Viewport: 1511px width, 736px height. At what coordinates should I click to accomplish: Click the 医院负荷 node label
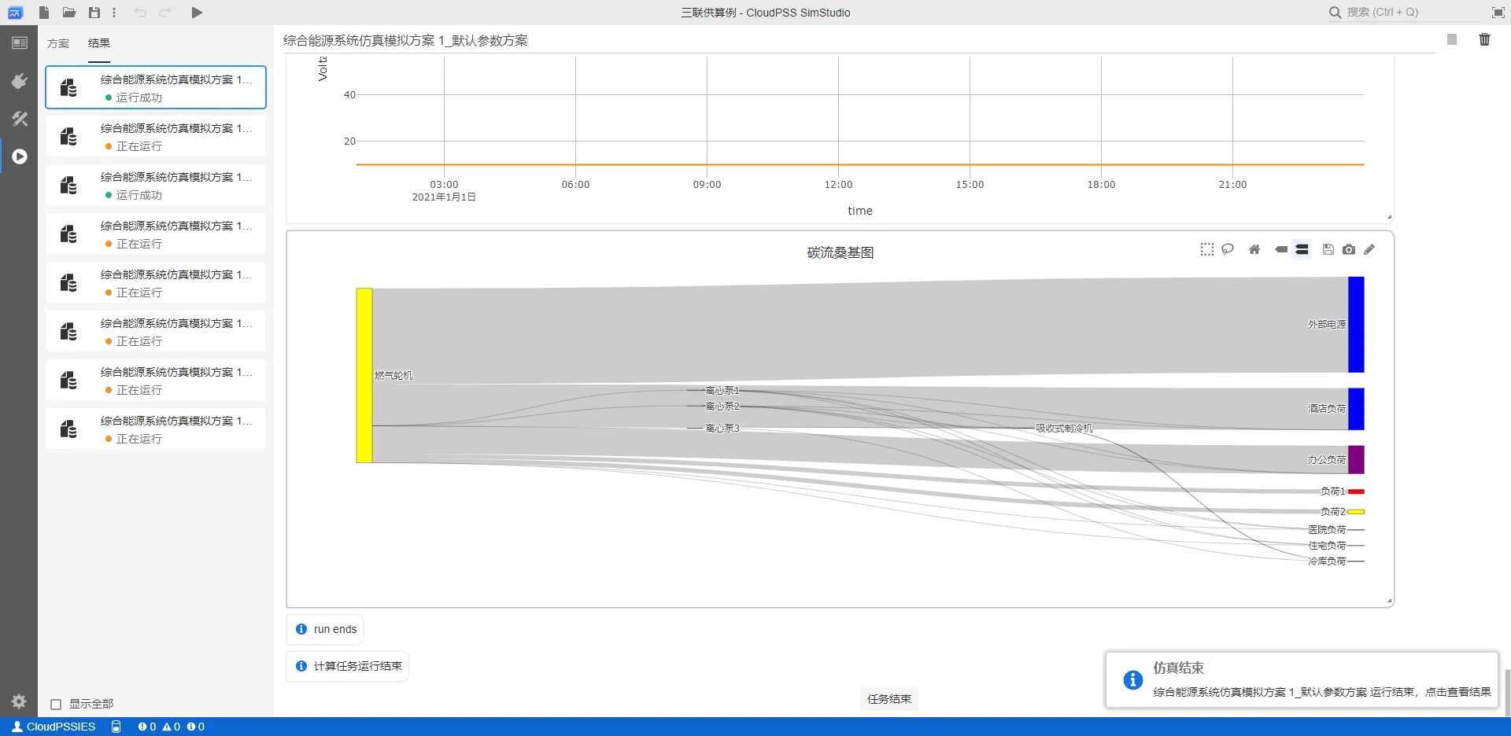1327,530
